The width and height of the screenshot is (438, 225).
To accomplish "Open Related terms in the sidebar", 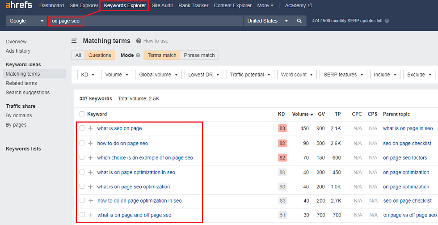I will coord(21,83).
